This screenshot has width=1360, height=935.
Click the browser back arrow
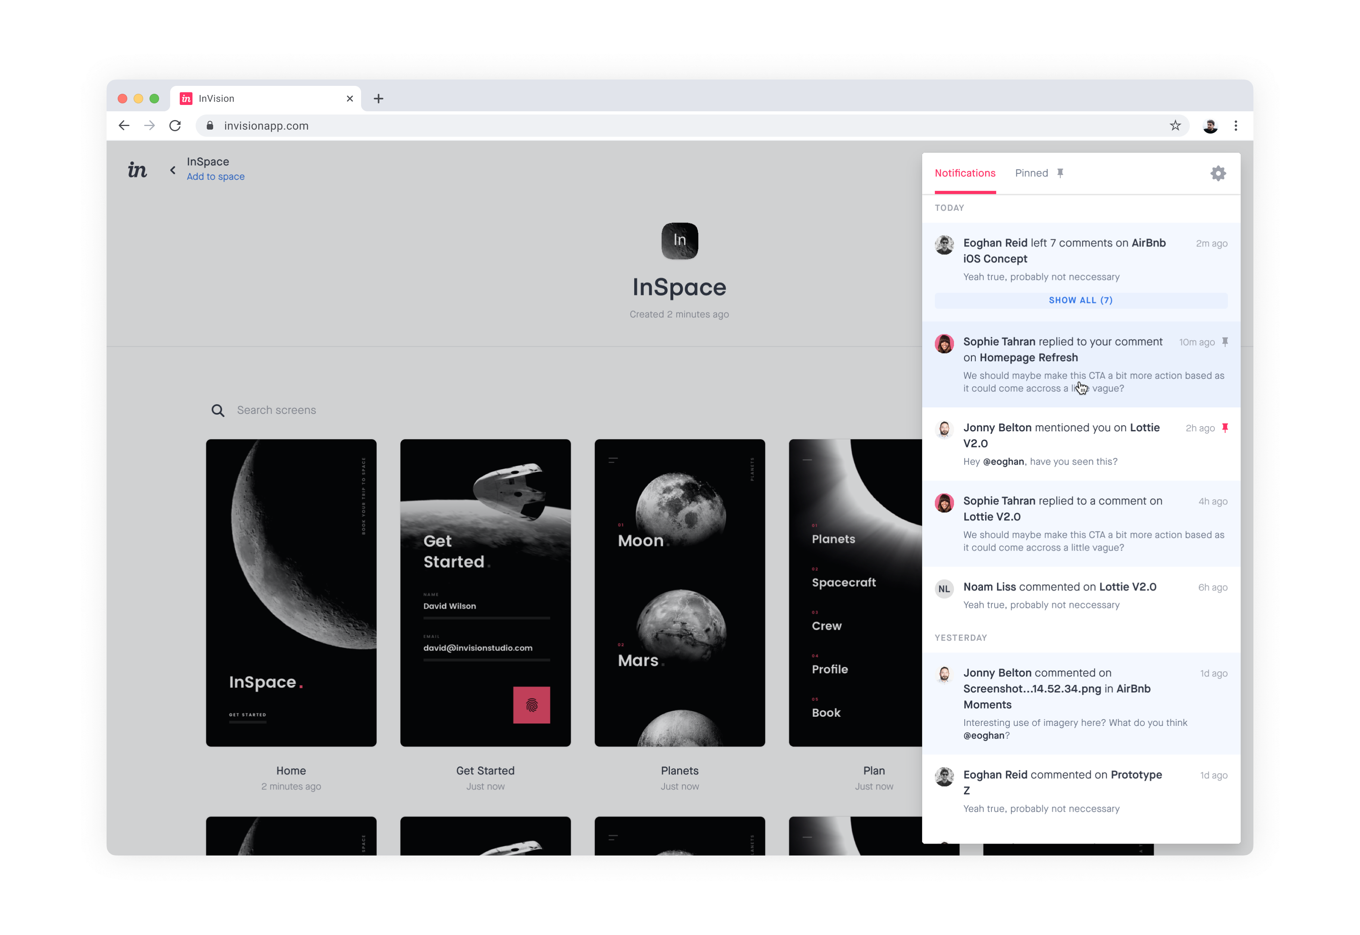coord(124,125)
